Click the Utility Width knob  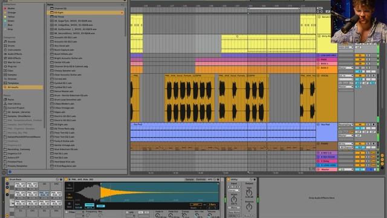click(x=234, y=200)
